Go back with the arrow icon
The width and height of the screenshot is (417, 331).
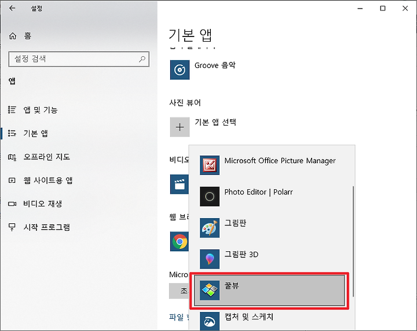[x=12, y=8]
